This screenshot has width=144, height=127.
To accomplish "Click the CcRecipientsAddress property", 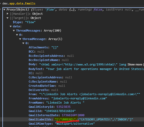I will click(x=50, y=78).
